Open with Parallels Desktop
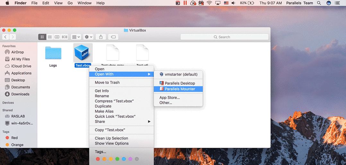Screen dimensions: 346x165 pos(178,83)
